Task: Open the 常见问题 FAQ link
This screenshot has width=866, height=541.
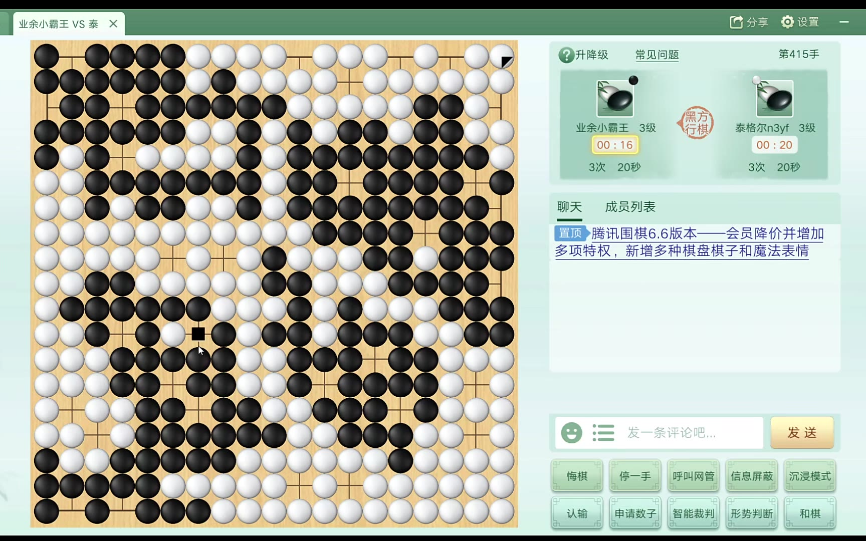Action: tap(657, 55)
